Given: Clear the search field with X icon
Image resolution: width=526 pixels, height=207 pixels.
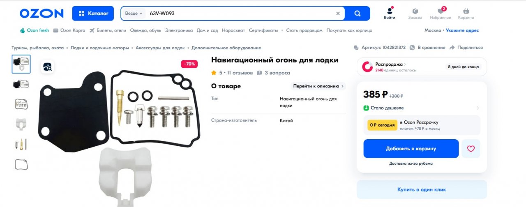Looking at the screenshot, I should (338, 14).
